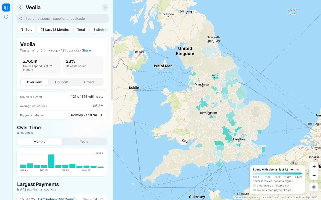321x200 pixels.
Task: Click the tallest bar in the Over Time chart
Action: click(51, 161)
